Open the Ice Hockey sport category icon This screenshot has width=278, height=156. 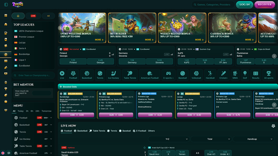[113, 74]
